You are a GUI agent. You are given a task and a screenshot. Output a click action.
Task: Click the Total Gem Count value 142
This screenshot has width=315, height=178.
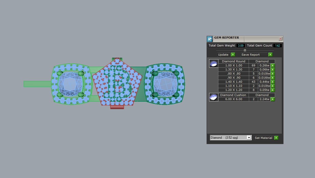click(x=278, y=45)
